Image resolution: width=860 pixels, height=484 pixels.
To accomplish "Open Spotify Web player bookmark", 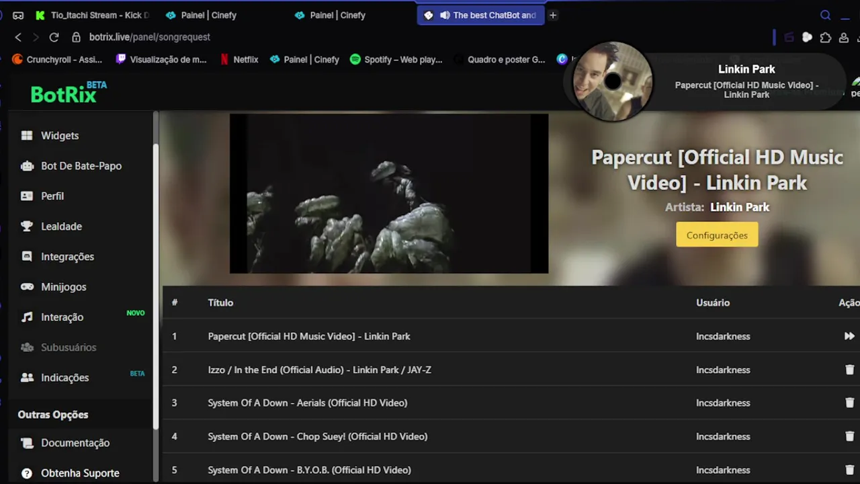I will pos(396,59).
